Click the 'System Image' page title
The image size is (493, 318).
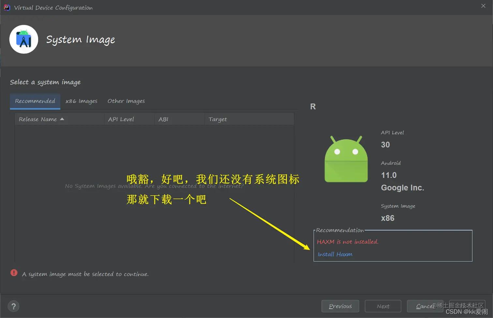pos(81,40)
